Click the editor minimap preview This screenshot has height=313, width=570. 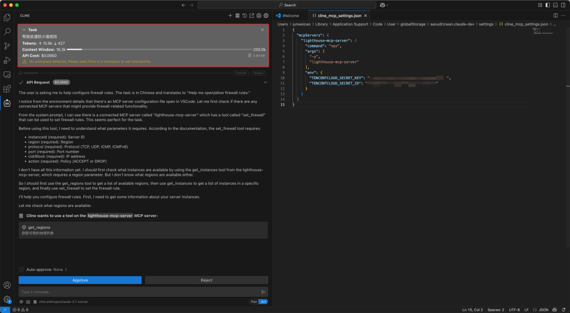[543, 31]
